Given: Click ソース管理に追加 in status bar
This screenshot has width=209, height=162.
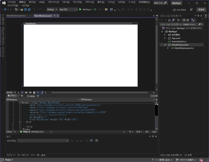Looking at the screenshot, I should [162, 160].
